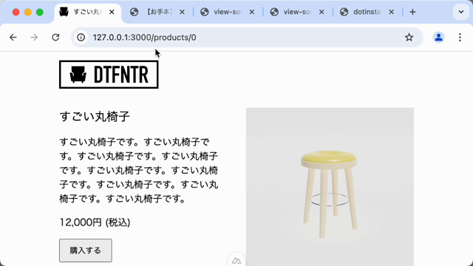Reload the current page
The image size is (473, 266).
tap(55, 38)
